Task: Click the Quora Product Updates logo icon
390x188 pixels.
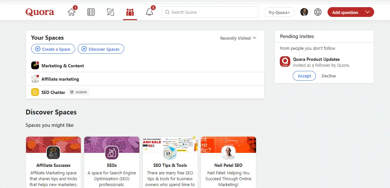Action: click(x=285, y=61)
